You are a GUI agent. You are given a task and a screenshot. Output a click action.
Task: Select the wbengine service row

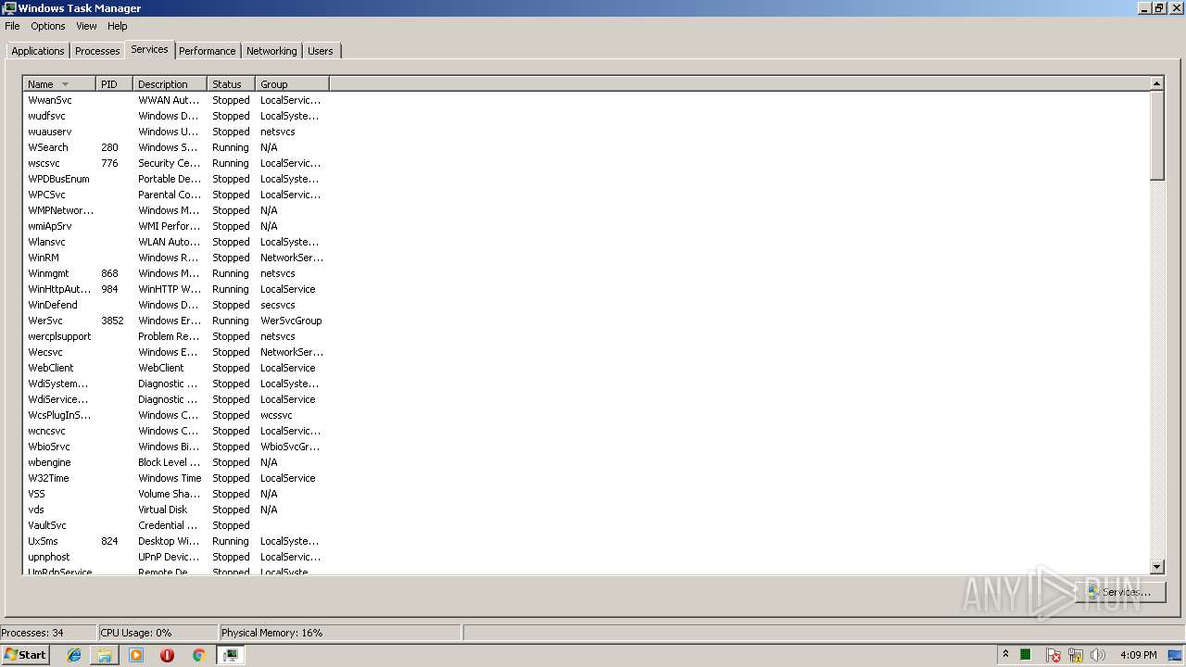pyautogui.click(x=176, y=462)
